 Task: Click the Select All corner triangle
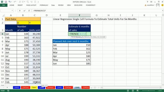point(3,16)
